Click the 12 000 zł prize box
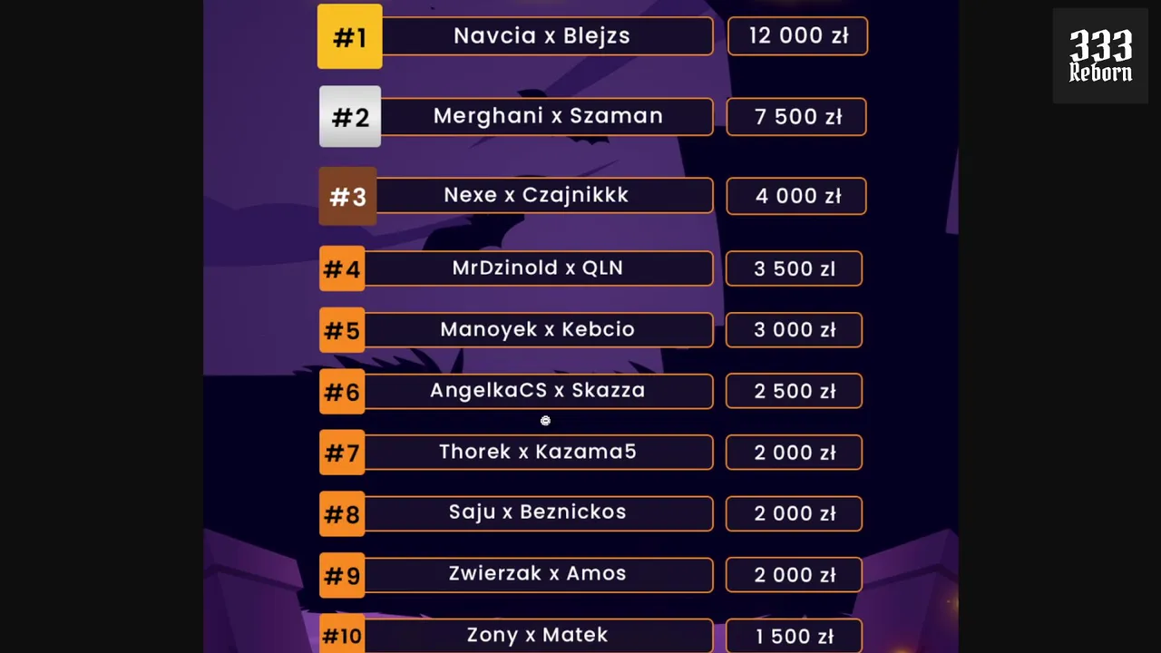 pos(797,36)
